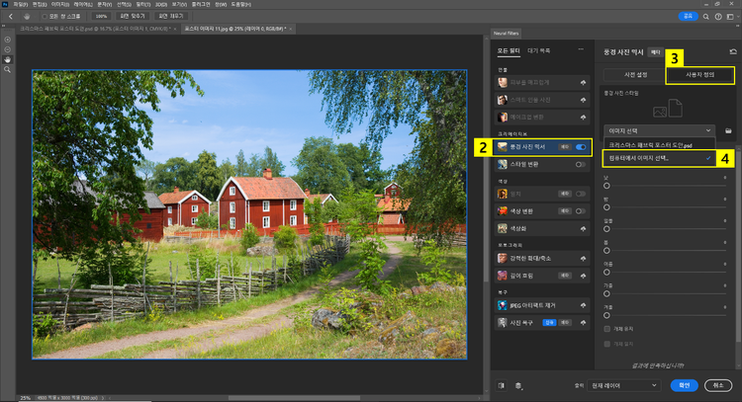Viewport: 742px width, 402px height.
Task: Click the 화면 채우기 button
Action: (x=171, y=17)
